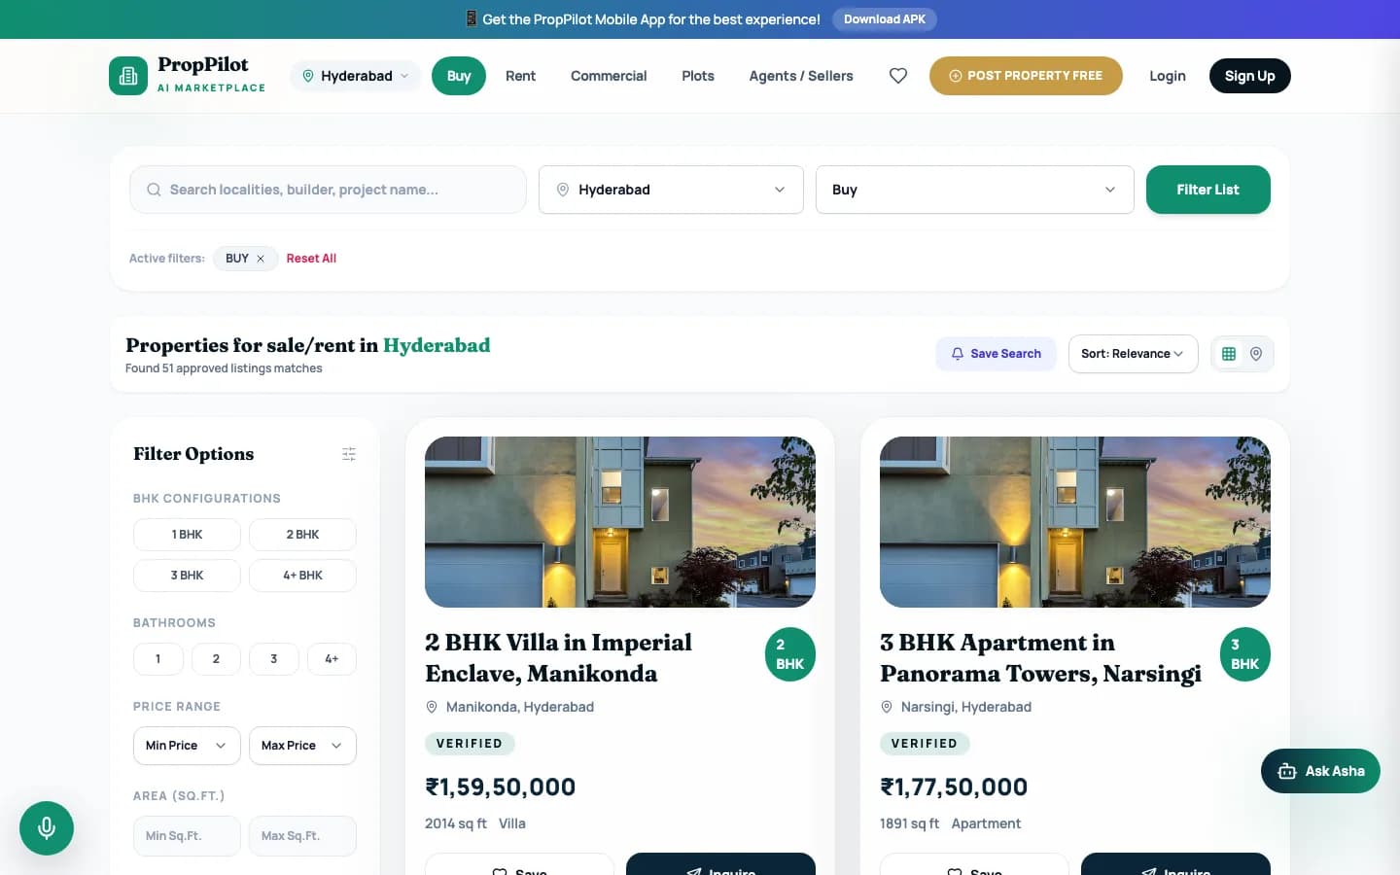Choose 2 bathrooms filter
The height and width of the screenshot is (875, 1400).
pyautogui.click(x=216, y=659)
